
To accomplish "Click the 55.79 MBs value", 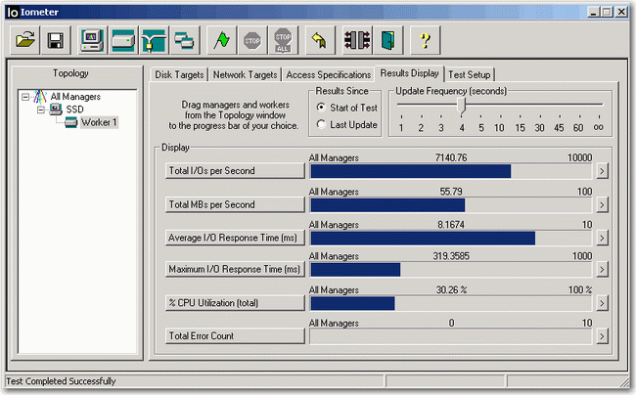I will [451, 192].
